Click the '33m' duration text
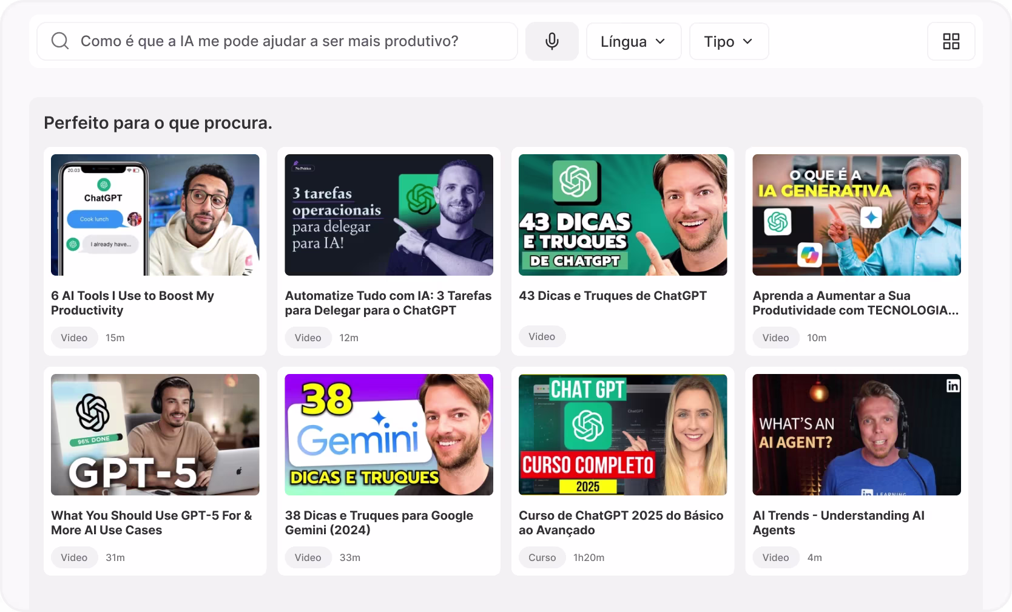The height and width of the screenshot is (612, 1012). click(x=350, y=557)
